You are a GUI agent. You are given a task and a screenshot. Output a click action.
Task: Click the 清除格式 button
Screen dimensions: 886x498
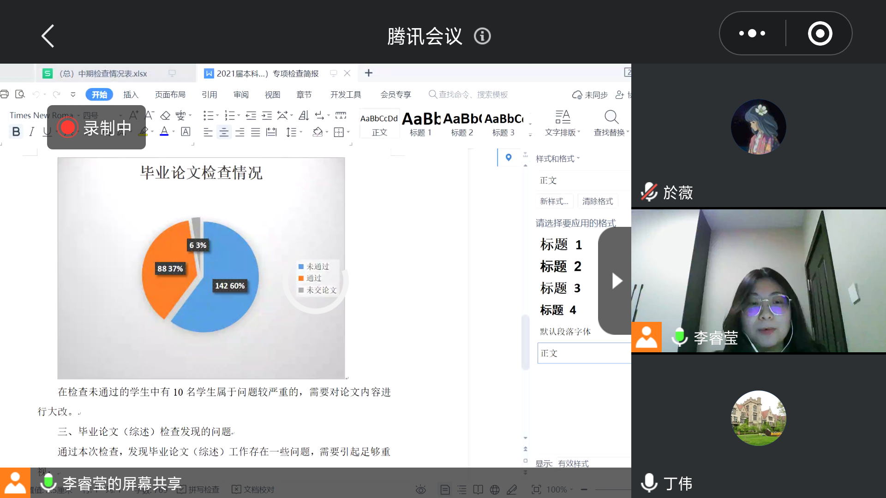598,201
